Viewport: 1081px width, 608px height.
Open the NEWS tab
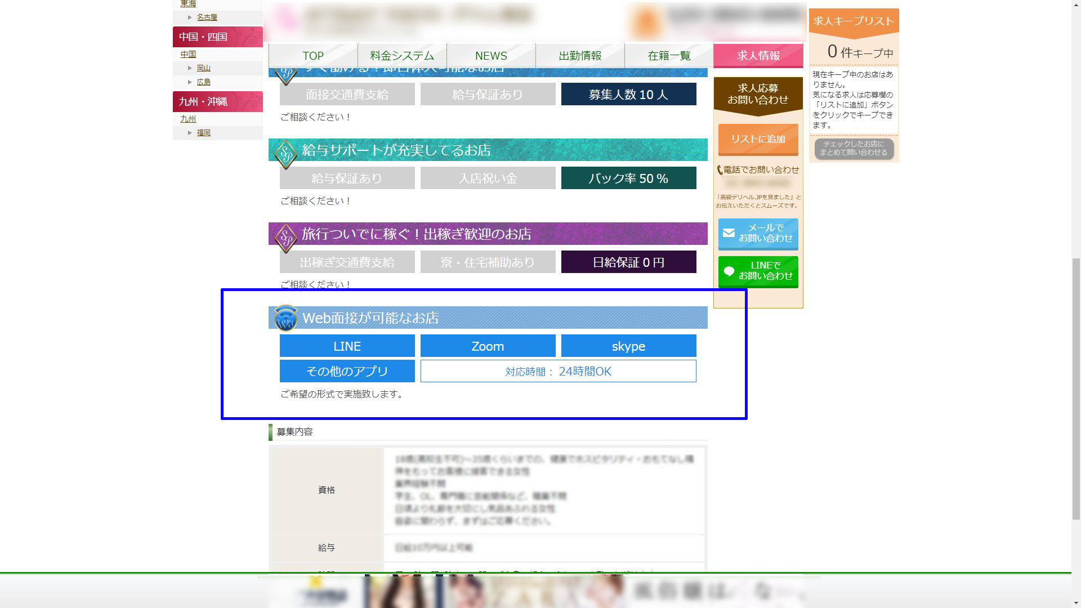click(490, 56)
